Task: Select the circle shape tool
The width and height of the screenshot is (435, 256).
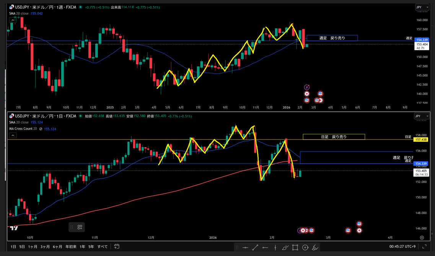Action: pyautogui.click(x=305, y=248)
